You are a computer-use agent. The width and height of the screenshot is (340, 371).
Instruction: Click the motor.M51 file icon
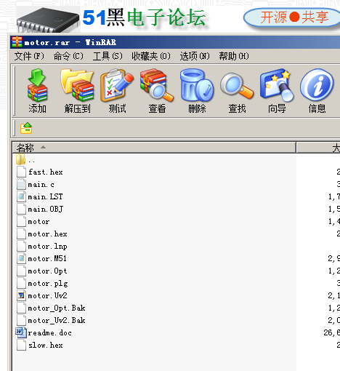pos(21,258)
